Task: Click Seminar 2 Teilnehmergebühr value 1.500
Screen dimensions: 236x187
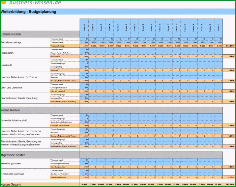Action: (x=93, y=42)
